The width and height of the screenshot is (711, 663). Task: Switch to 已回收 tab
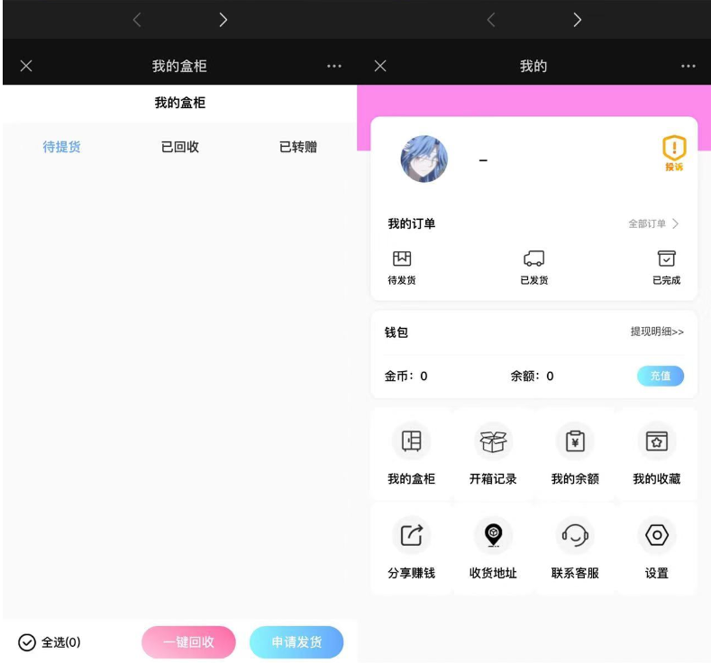coord(180,147)
